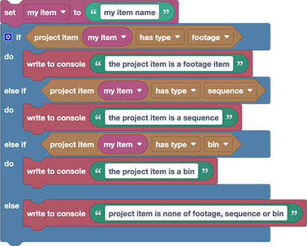Image resolution: width=307 pixels, height=246 pixels.
Task: Click the closing quote icon after 'my item name'
Action: point(166,12)
